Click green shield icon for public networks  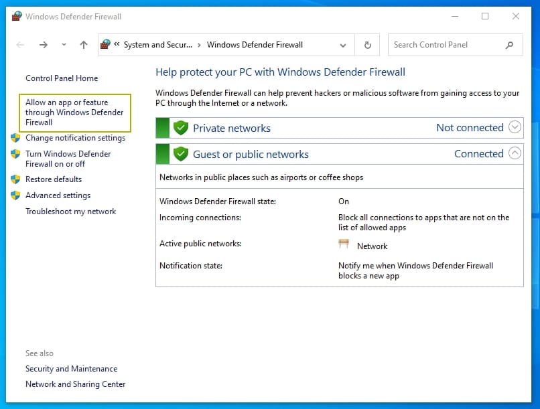pyautogui.click(x=181, y=154)
